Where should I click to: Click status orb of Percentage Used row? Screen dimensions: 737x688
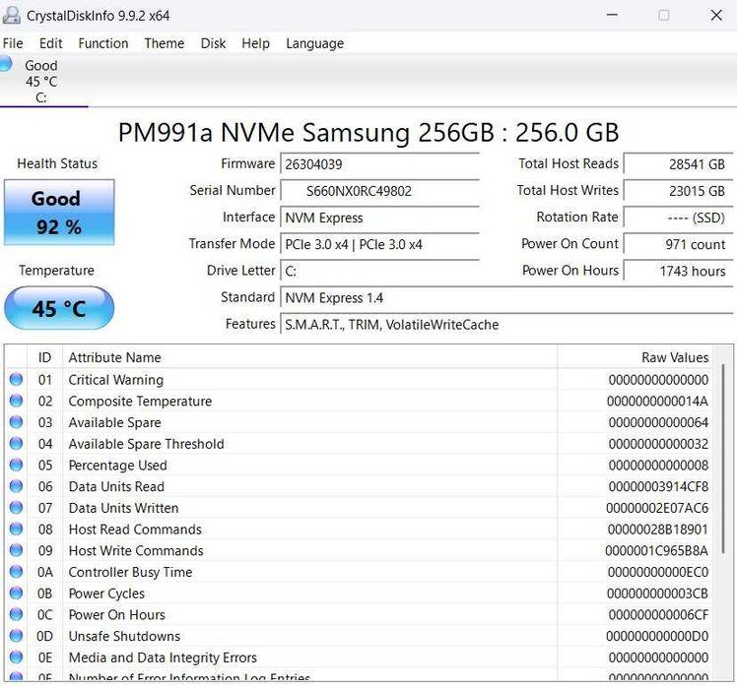pyautogui.click(x=16, y=465)
